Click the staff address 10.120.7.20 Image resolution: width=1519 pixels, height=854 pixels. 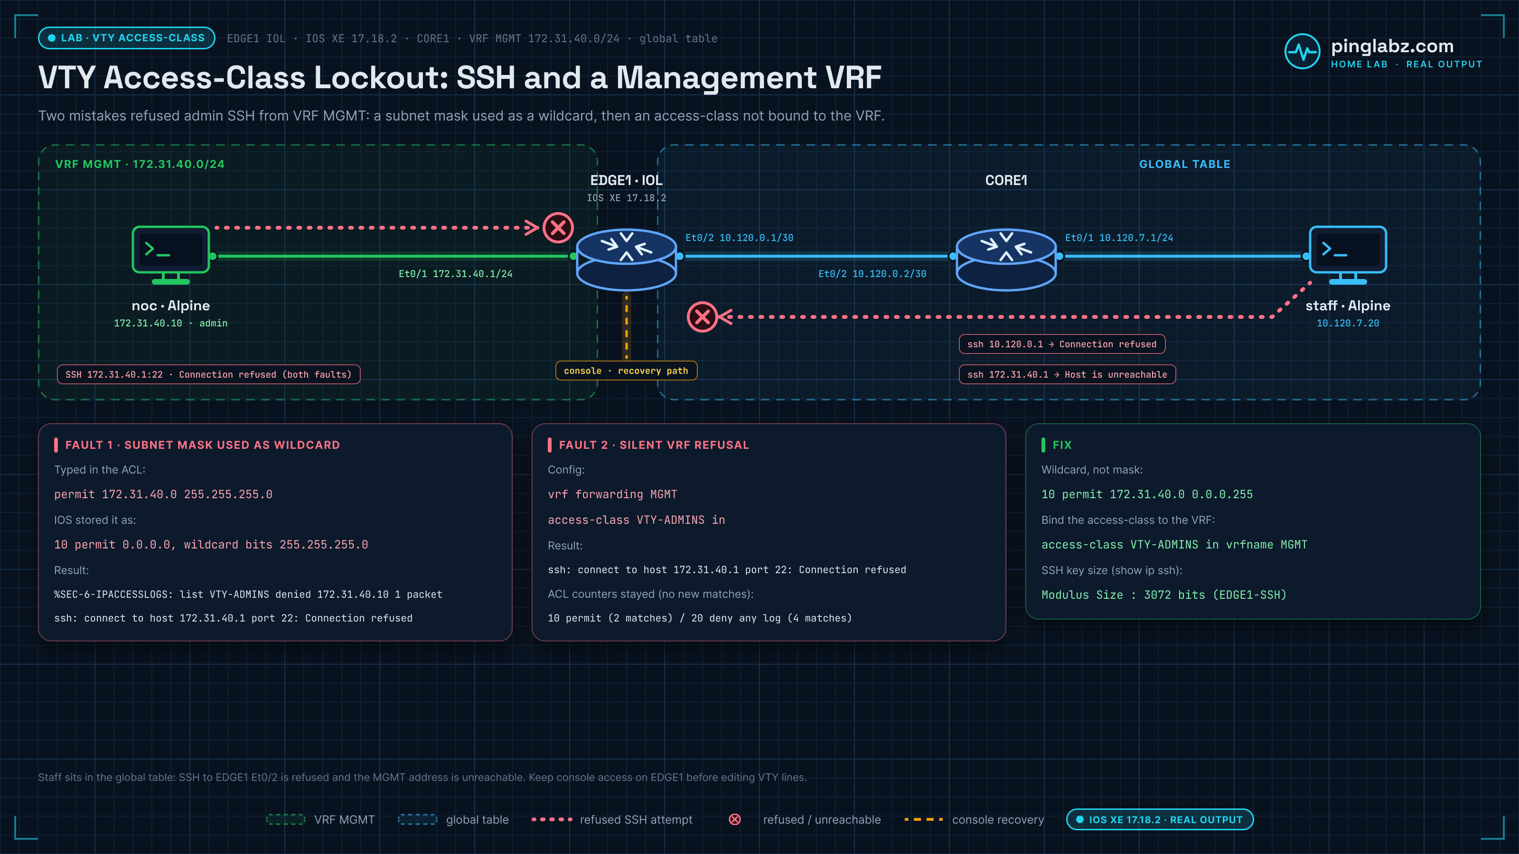tap(1348, 323)
